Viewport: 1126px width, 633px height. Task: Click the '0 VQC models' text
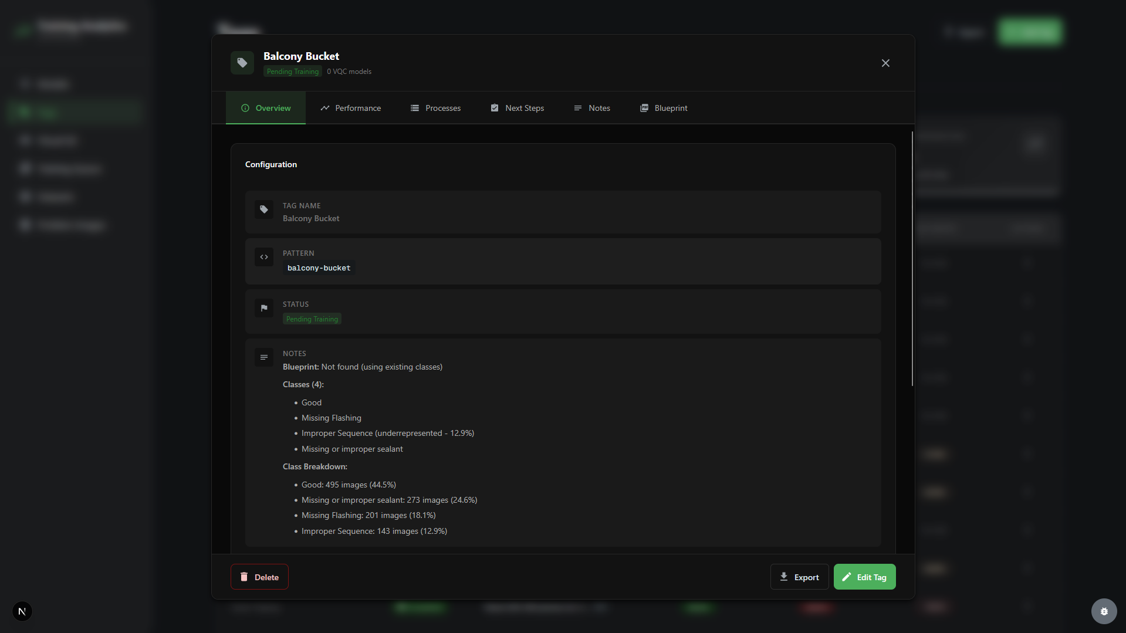coord(349,72)
